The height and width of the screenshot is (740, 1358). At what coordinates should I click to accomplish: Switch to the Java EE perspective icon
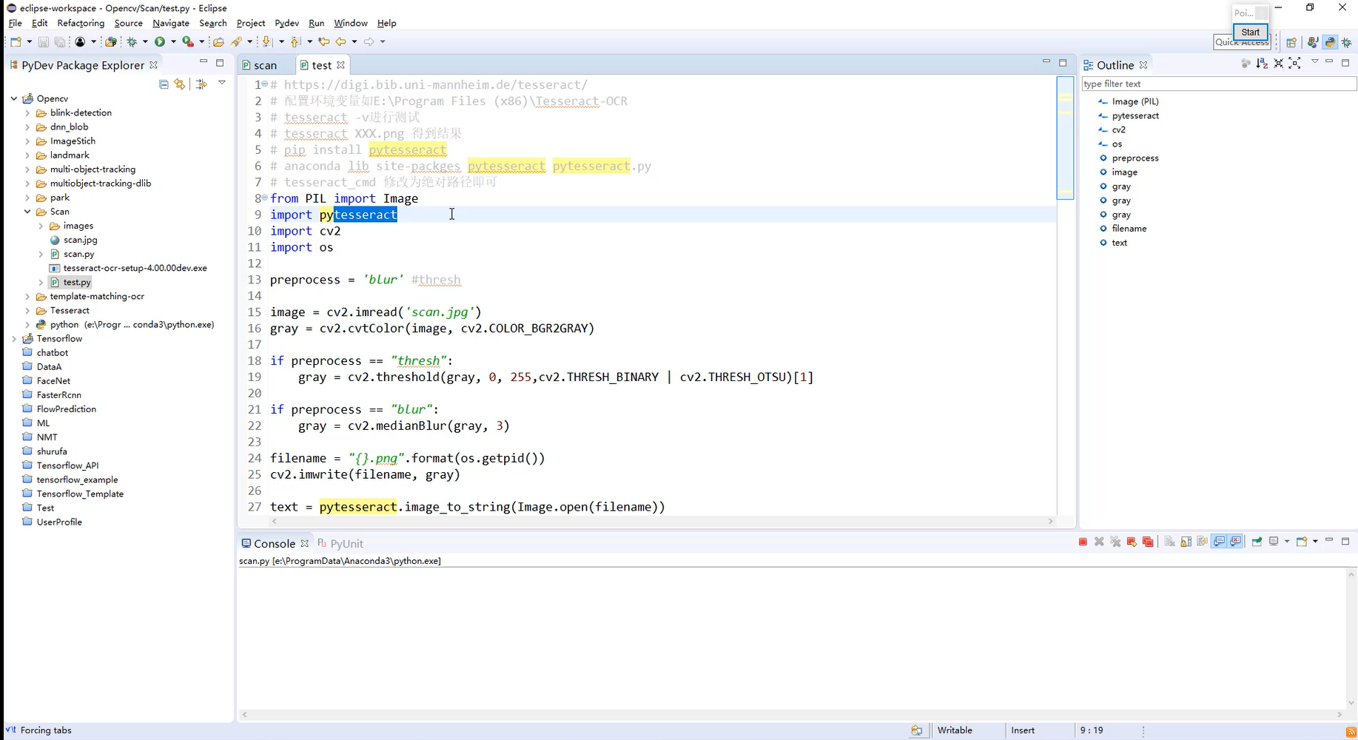pyautogui.click(x=1313, y=42)
